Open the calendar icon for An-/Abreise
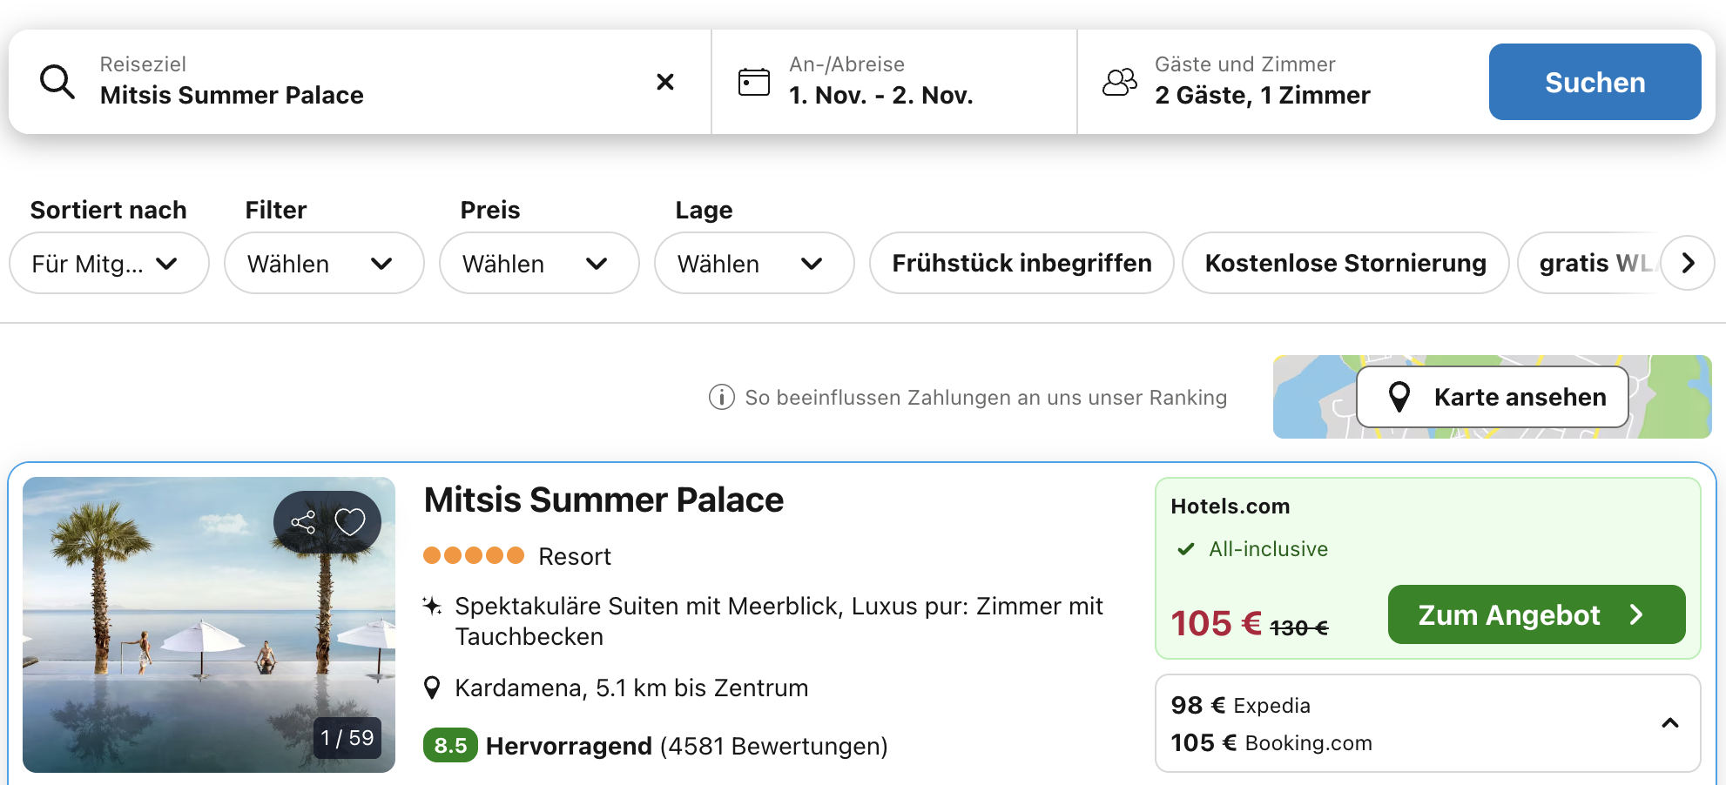This screenshot has height=785, width=1726. (x=753, y=82)
